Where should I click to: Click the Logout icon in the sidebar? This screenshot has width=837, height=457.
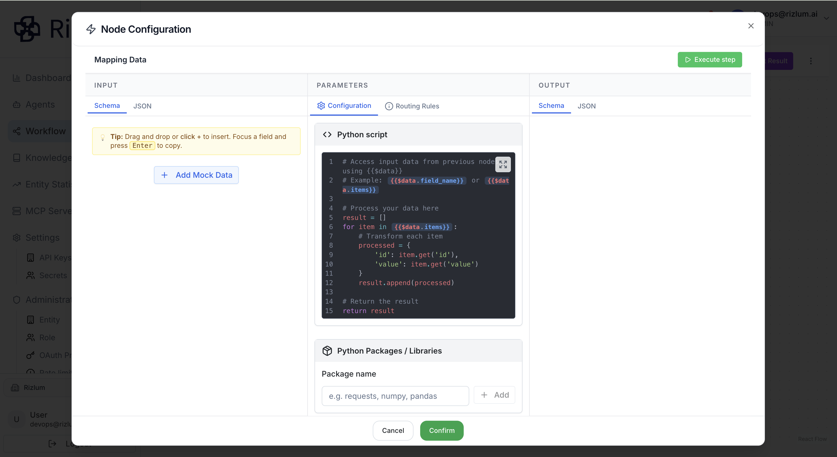(52, 444)
